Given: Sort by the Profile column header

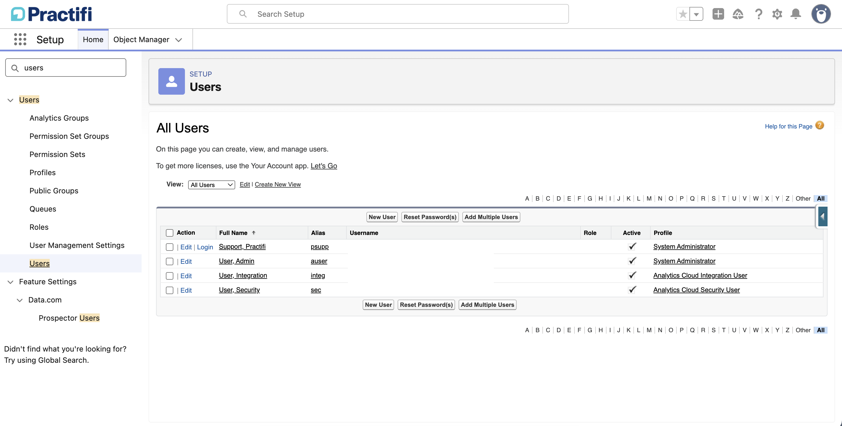Looking at the screenshot, I should click(663, 233).
